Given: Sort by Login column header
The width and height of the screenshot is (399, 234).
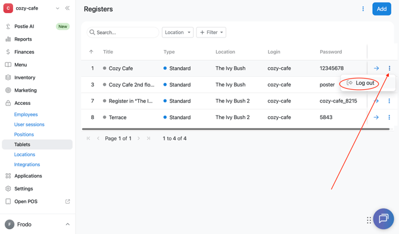Looking at the screenshot, I should (x=274, y=52).
